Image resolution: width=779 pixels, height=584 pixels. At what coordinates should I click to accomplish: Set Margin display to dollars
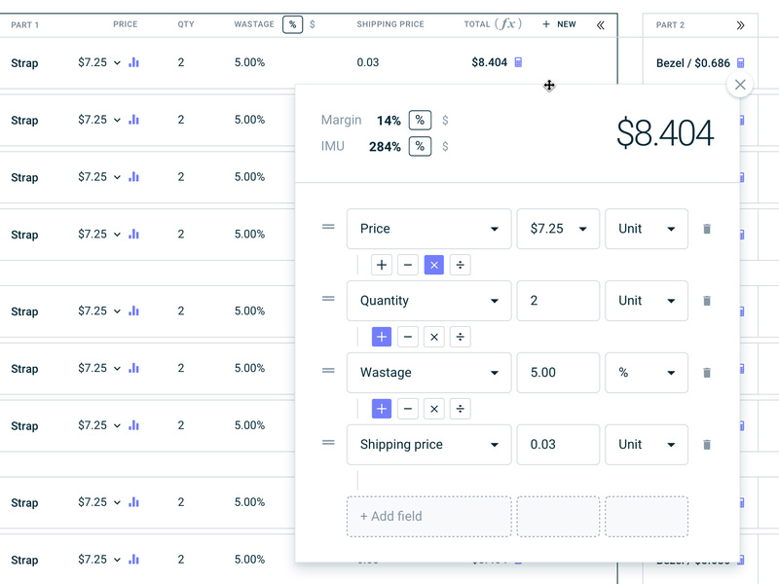[x=445, y=120]
